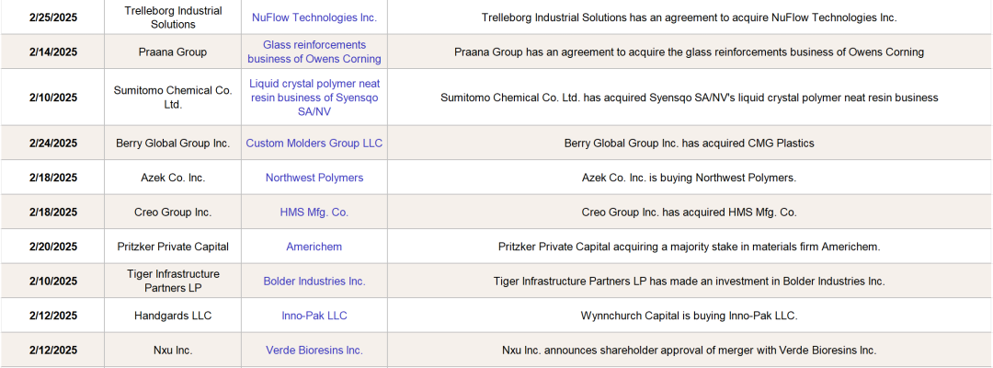Select the 2/25/2025 date cell
The width and height of the screenshot is (993, 368).
click(52, 17)
